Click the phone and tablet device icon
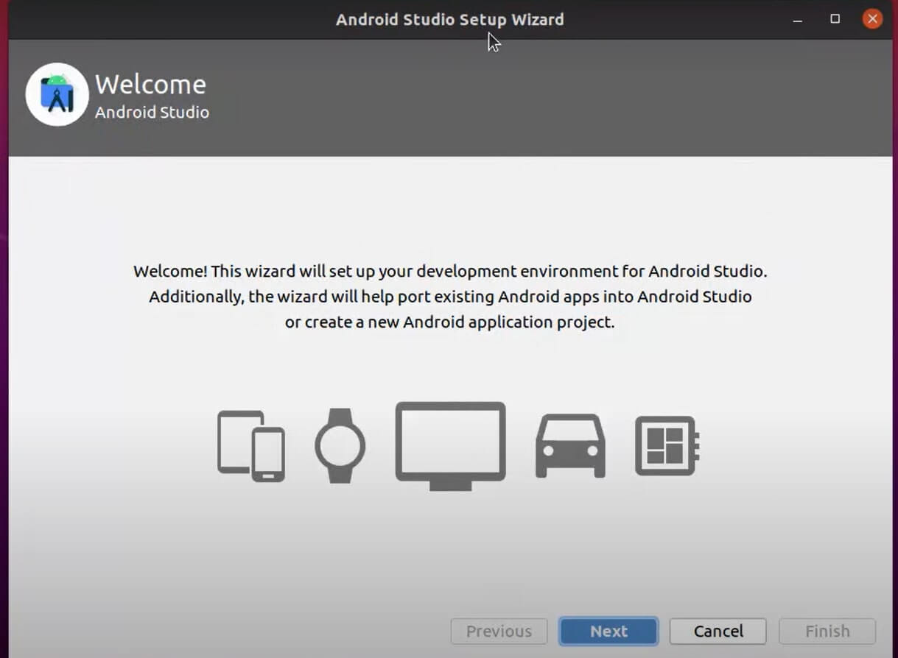The image size is (898, 658). (x=250, y=445)
